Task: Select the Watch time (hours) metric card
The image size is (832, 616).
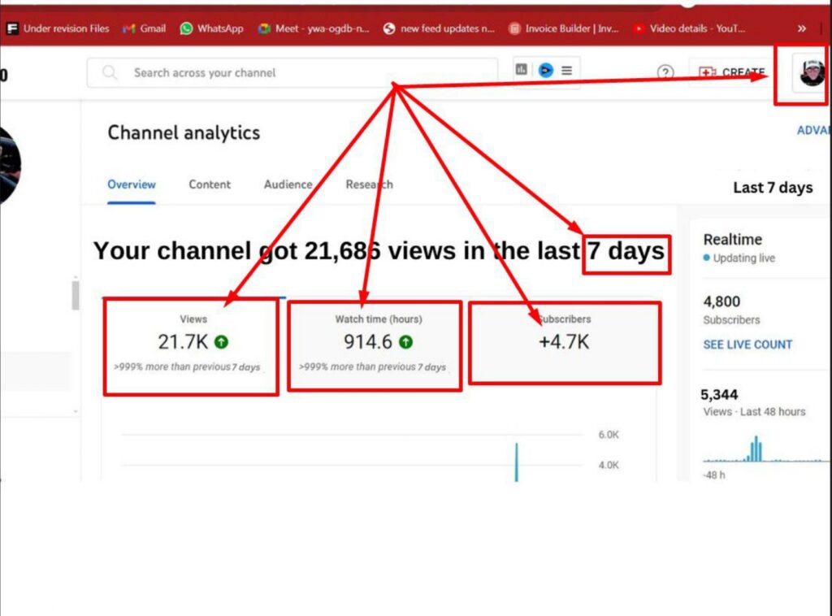Action: (x=375, y=346)
